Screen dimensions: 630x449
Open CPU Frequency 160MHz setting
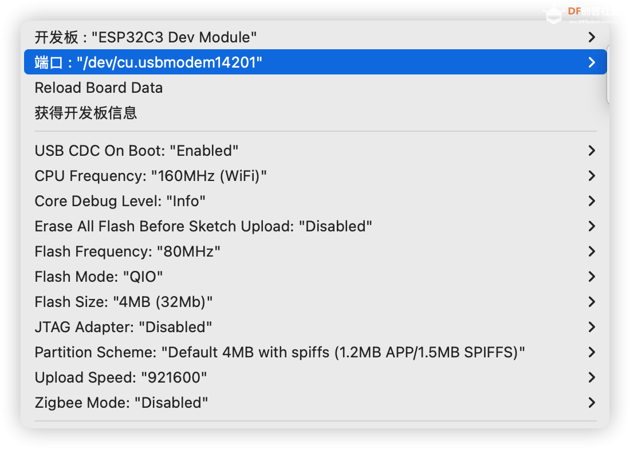click(x=151, y=176)
